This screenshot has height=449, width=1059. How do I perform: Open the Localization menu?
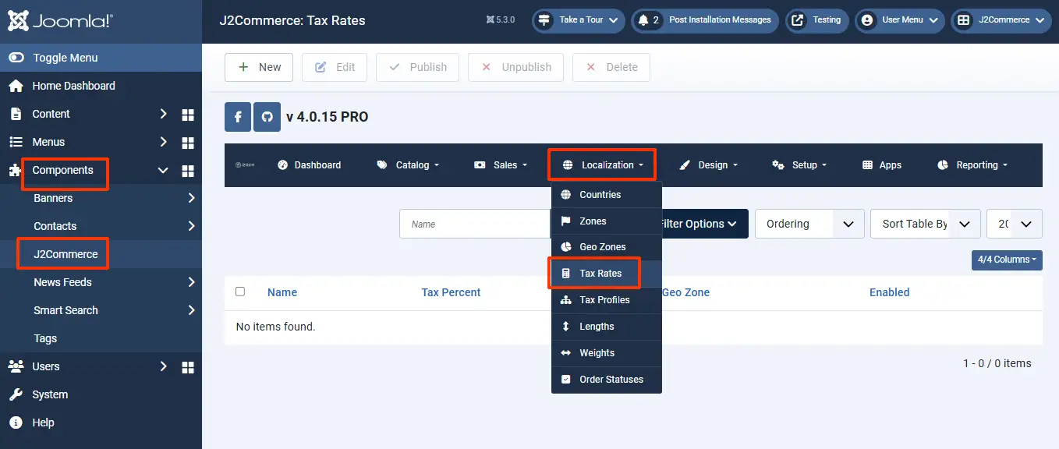click(602, 165)
